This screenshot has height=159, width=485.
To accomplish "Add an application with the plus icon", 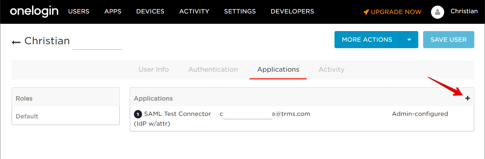I will tap(468, 98).
